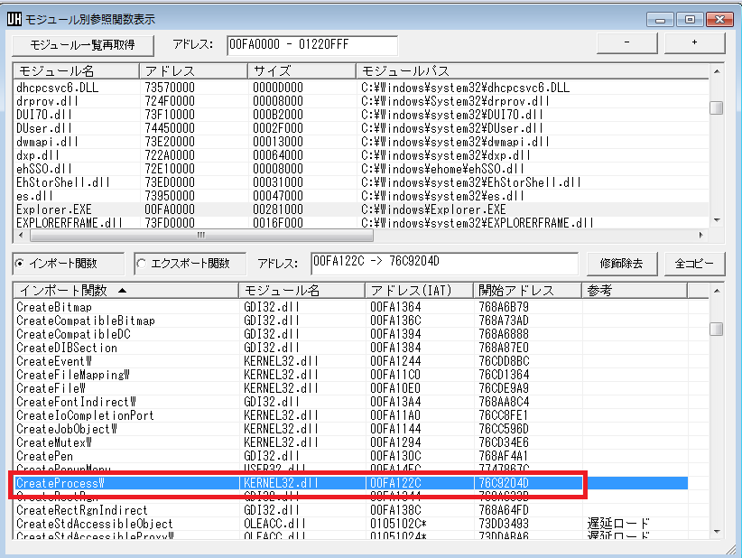The height and width of the screenshot is (558, 742).
Task: Click the IAT address 0105102C* cell
Action: (x=398, y=524)
